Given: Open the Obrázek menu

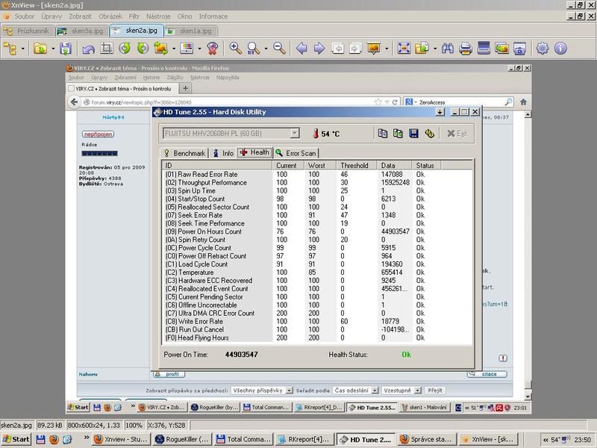Looking at the screenshot, I should [110, 16].
